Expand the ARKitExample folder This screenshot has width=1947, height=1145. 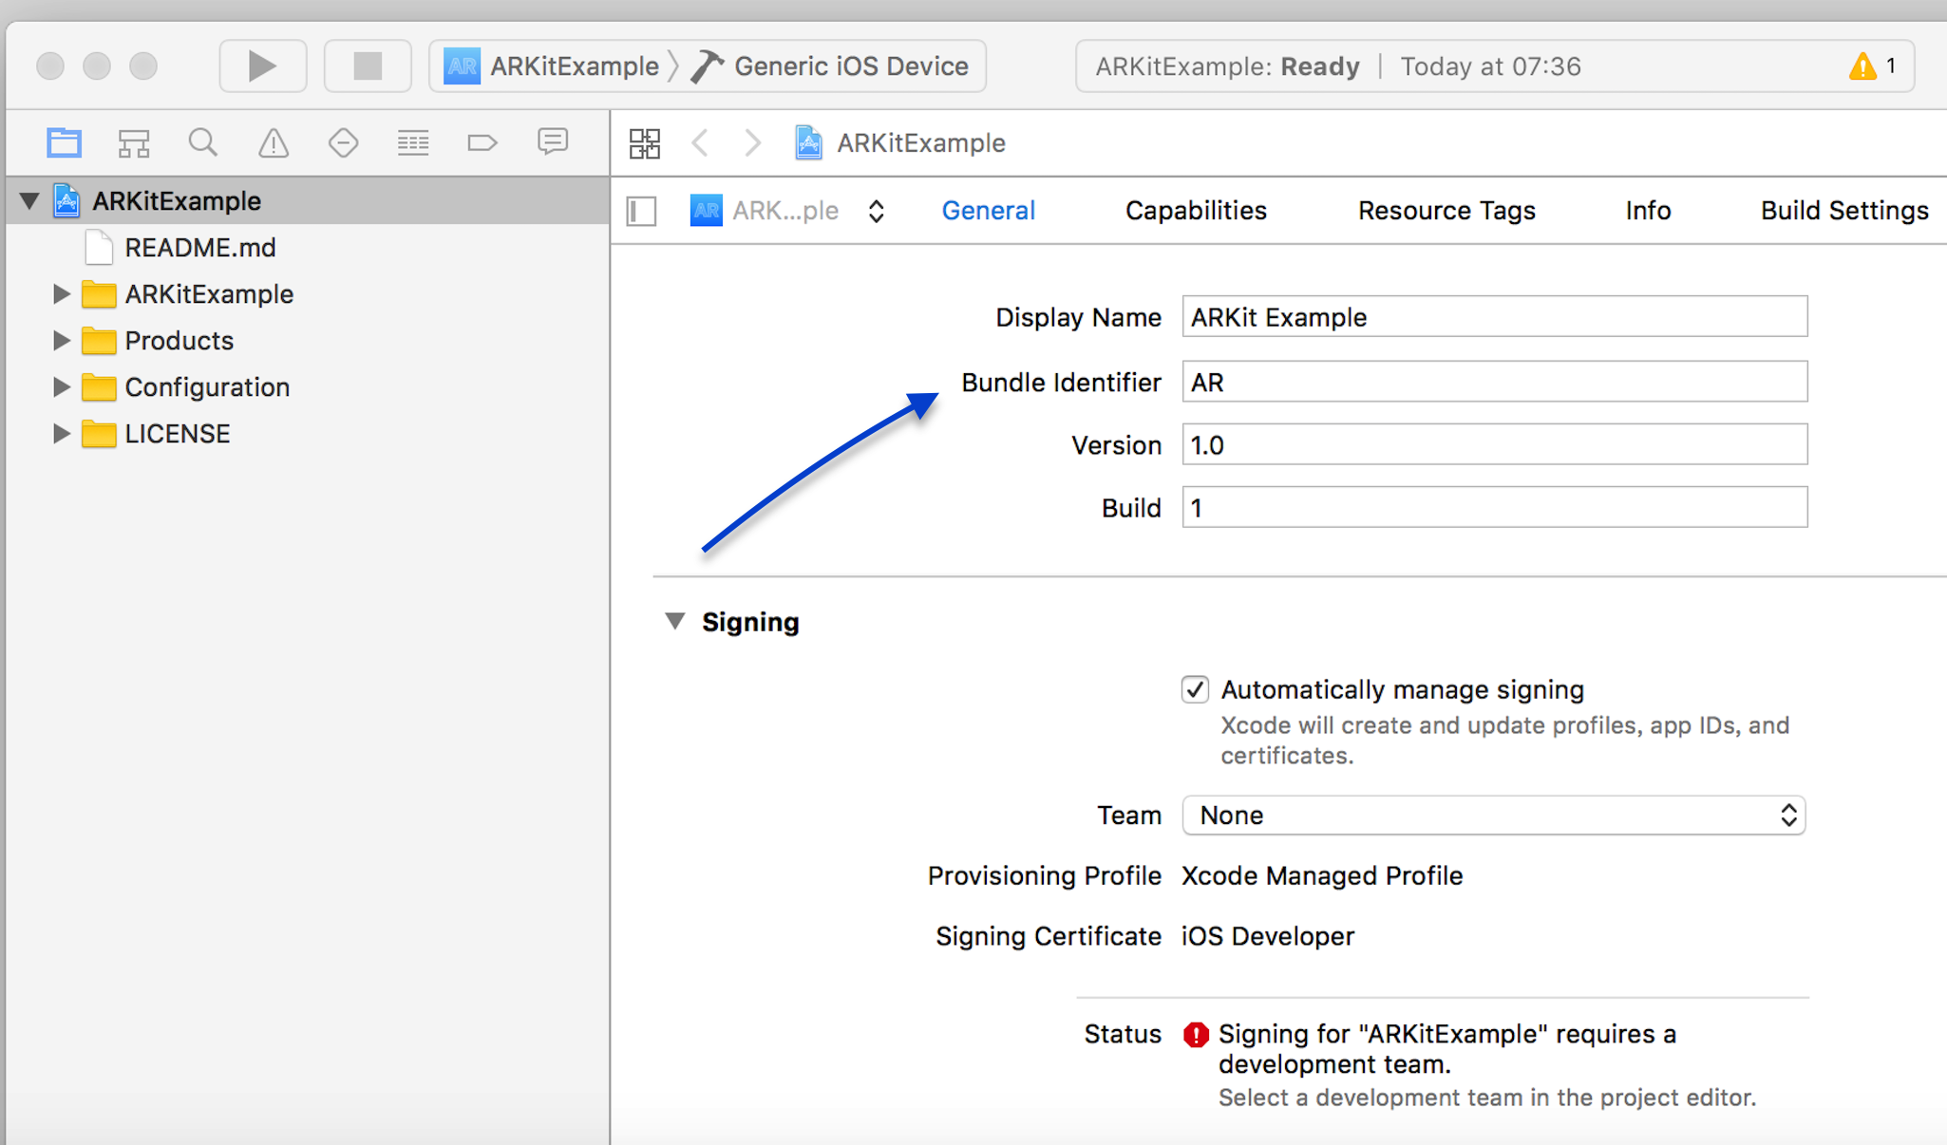click(x=61, y=294)
